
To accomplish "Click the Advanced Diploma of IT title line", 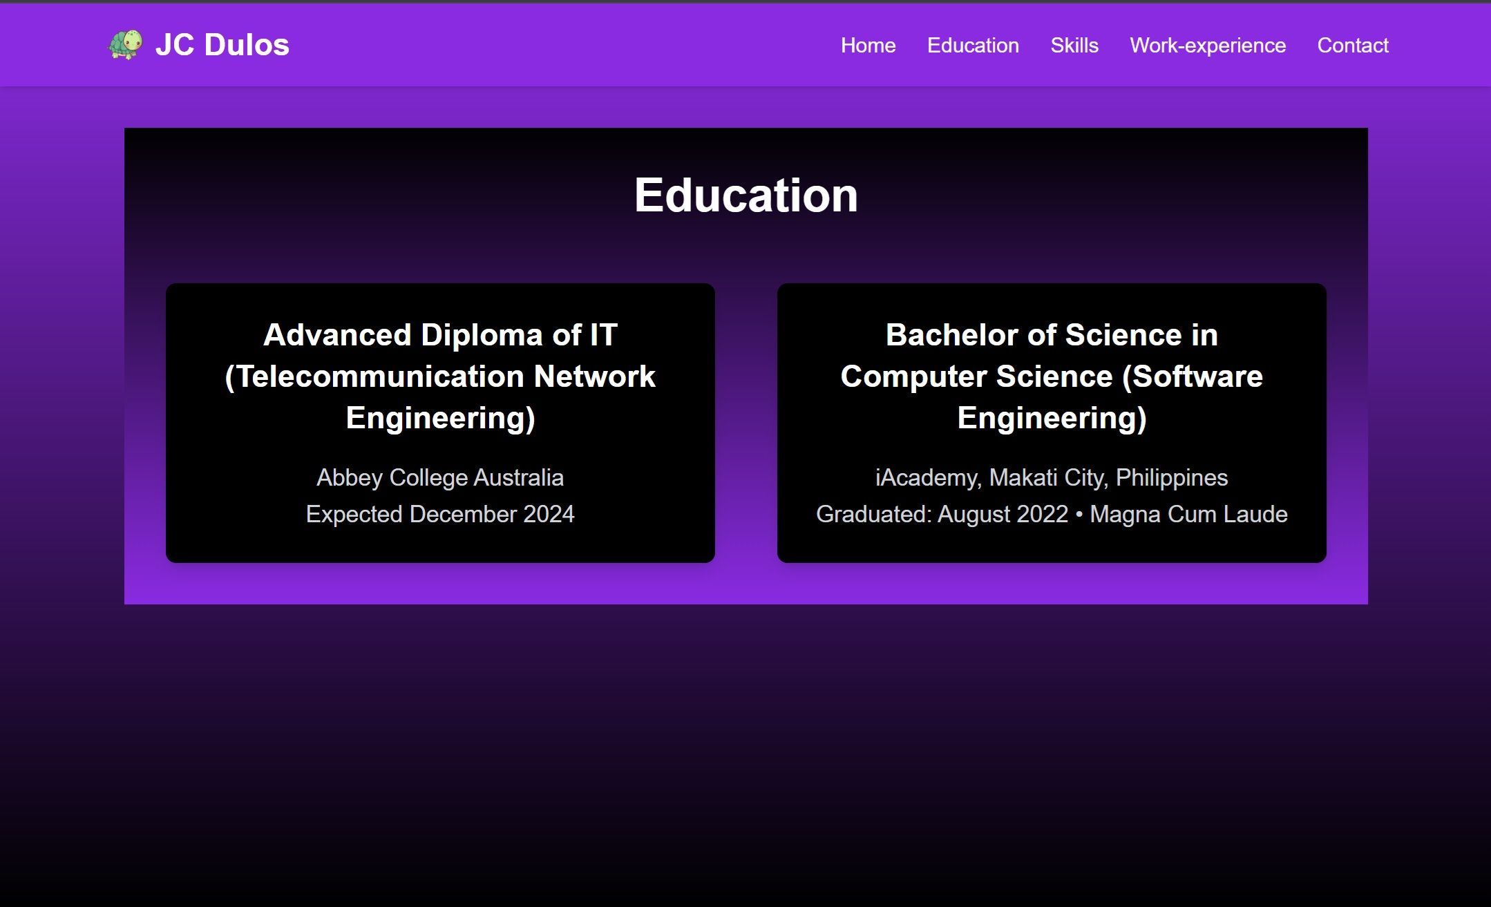I will (x=440, y=335).
